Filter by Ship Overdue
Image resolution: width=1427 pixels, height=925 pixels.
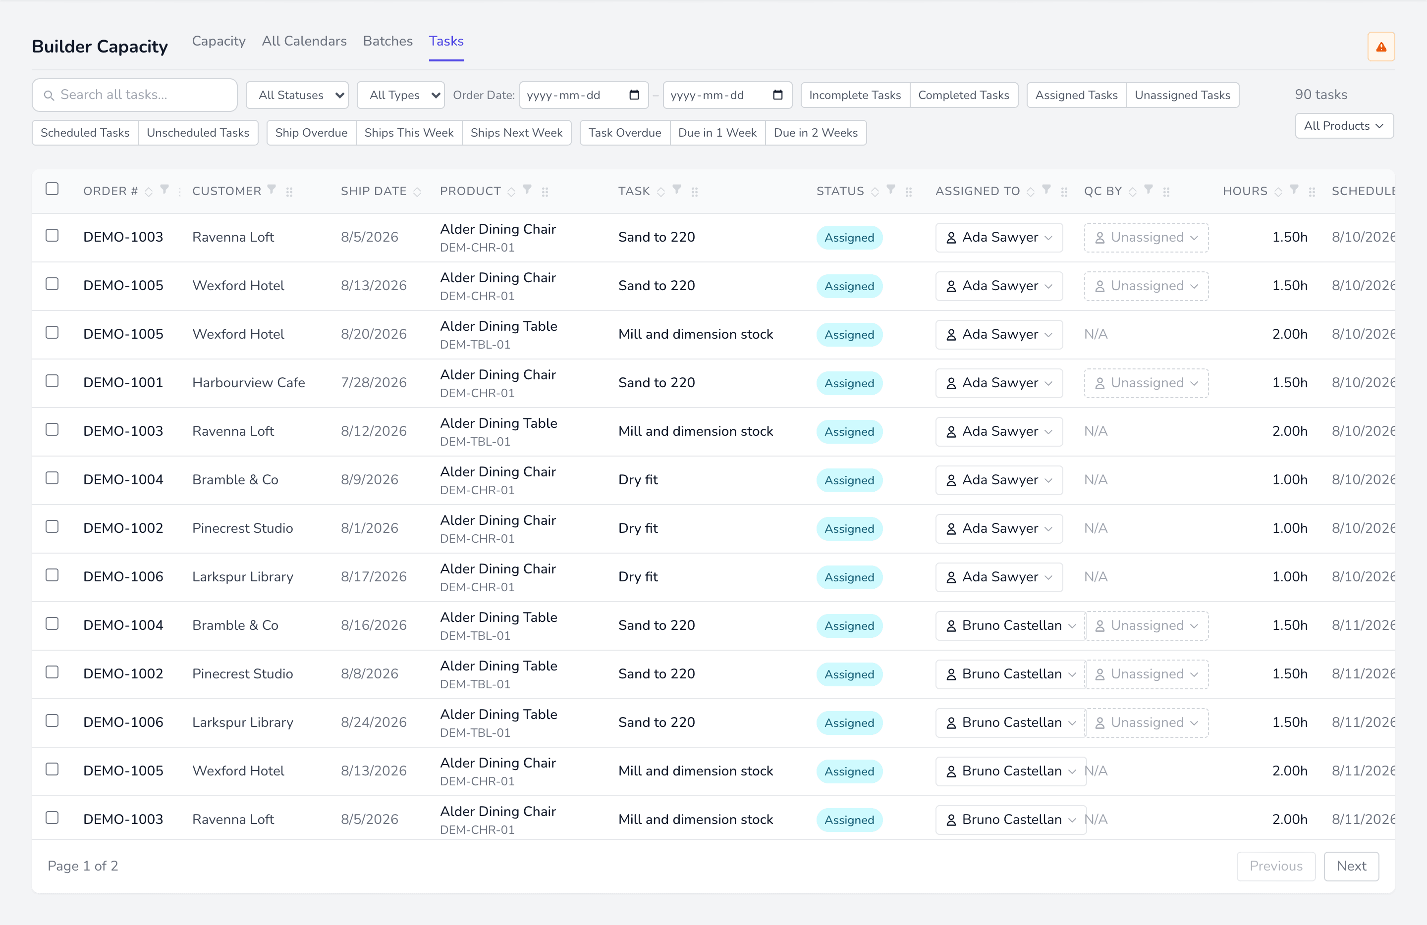(x=311, y=133)
